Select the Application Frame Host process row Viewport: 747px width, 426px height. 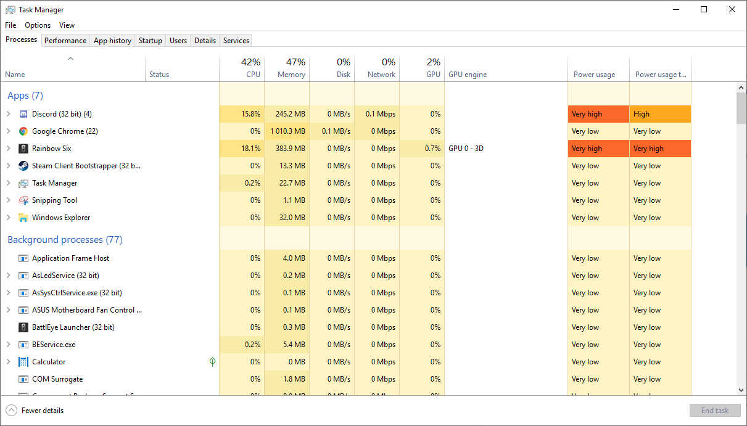pos(71,258)
